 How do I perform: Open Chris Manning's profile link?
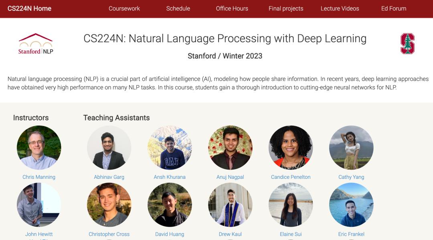[x=39, y=177]
